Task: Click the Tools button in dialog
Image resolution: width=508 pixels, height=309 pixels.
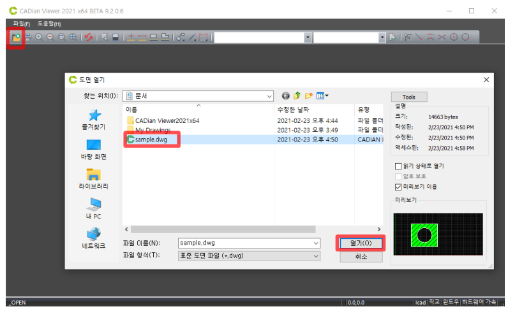Action: click(x=409, y=97)
